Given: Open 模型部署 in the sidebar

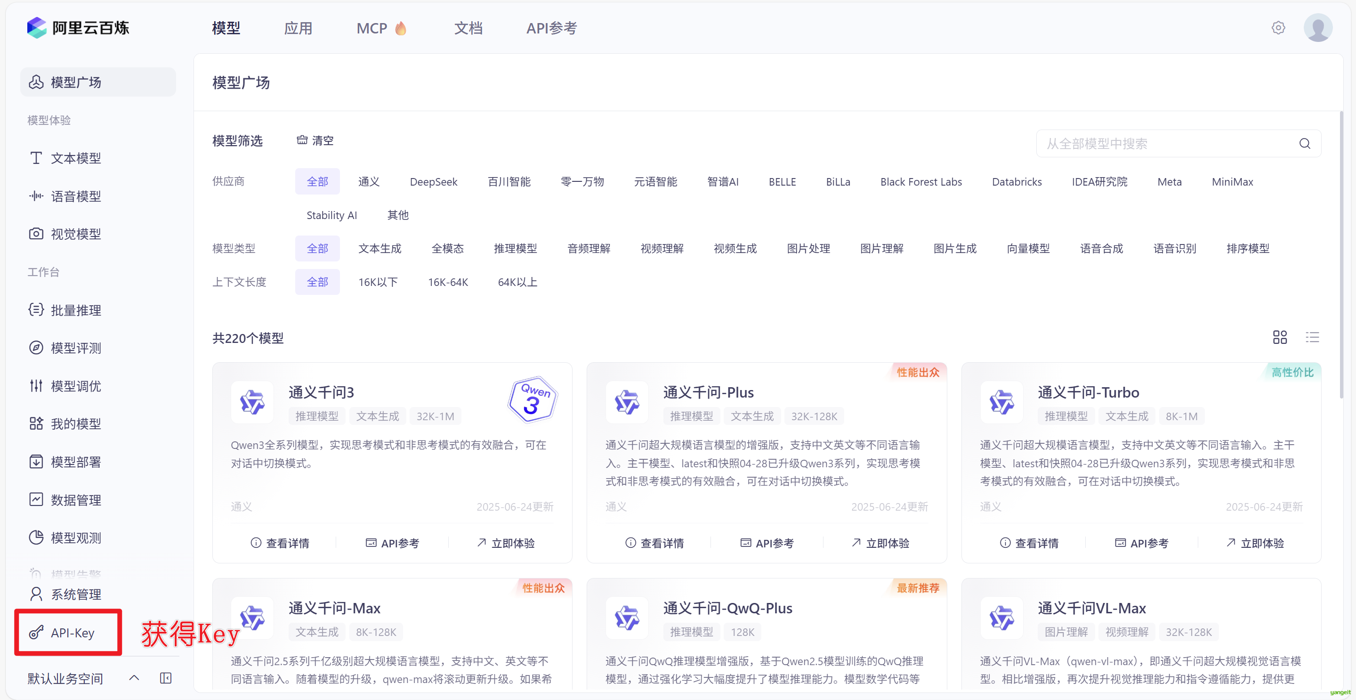Looking at the screenshot, I should 98,462.
